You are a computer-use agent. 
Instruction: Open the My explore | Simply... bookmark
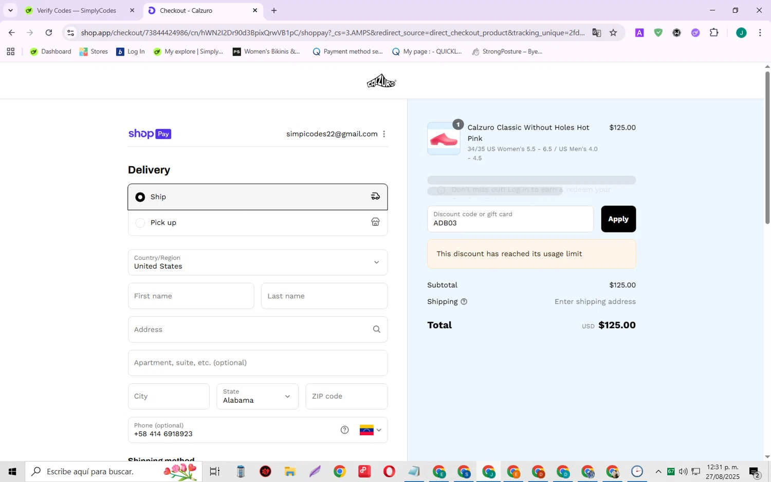pos(188,51)
